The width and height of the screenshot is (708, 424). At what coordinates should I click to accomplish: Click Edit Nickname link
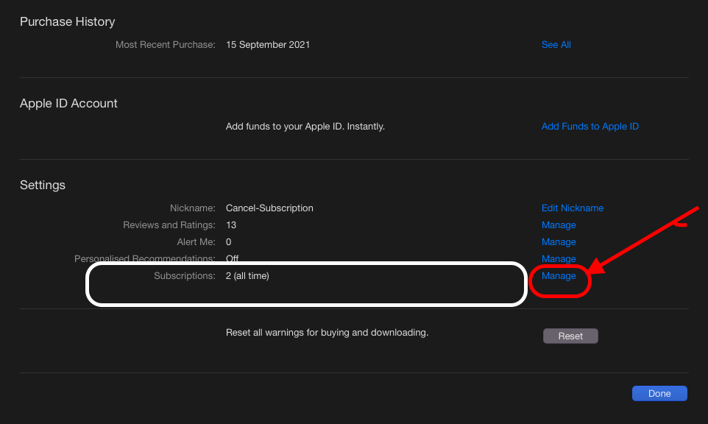tap(572, 208)
